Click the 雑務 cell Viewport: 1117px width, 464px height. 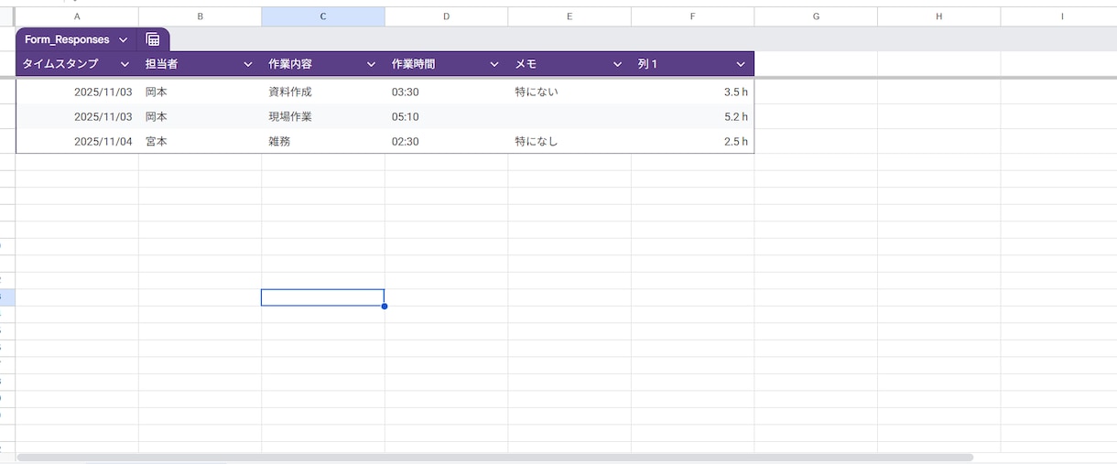[323, 142]
